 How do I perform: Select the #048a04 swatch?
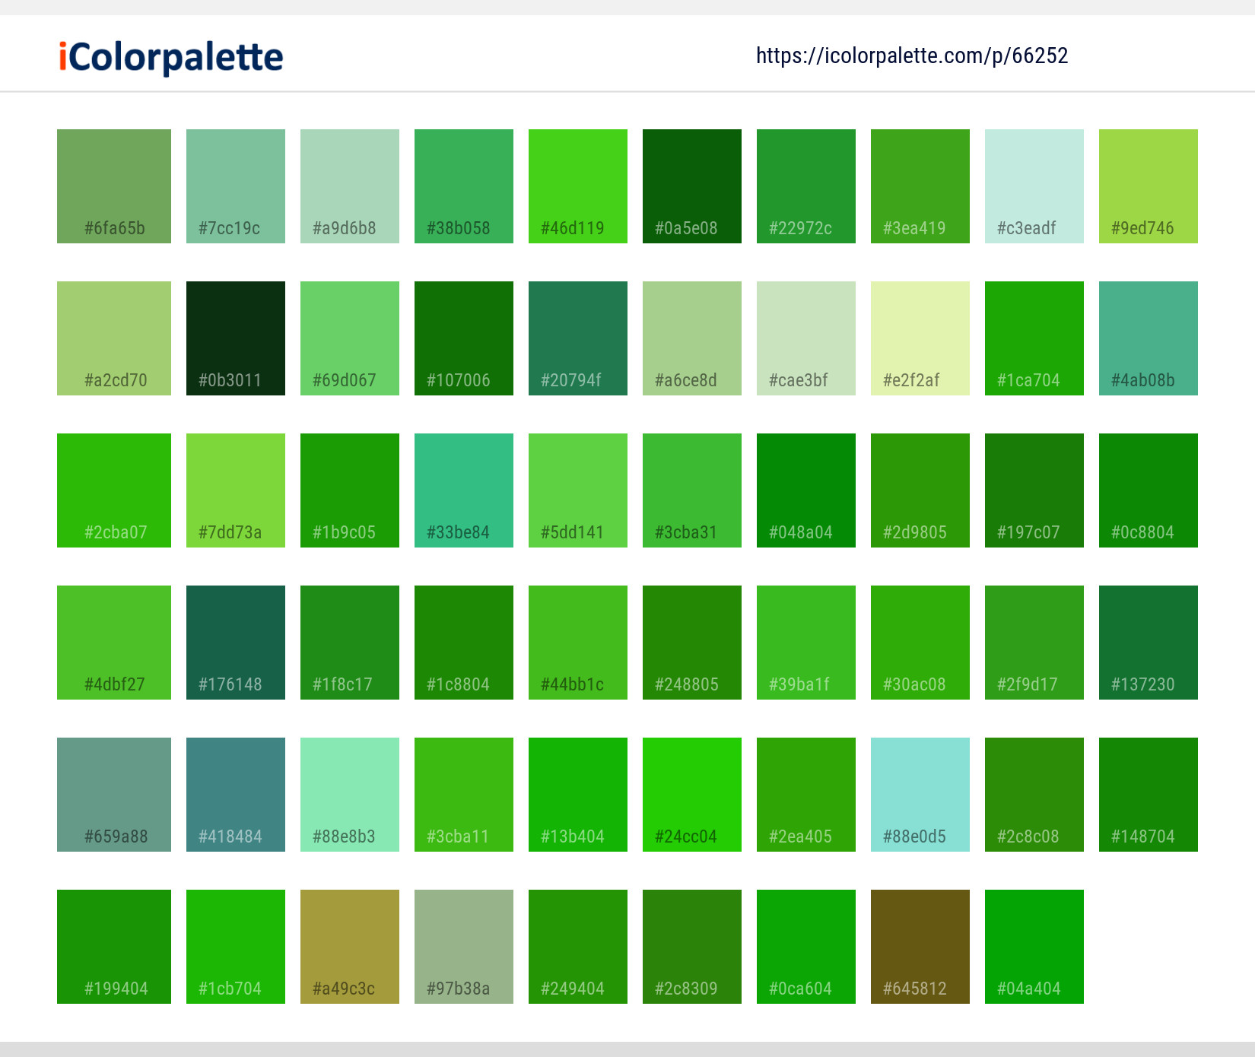coord(806,490)
